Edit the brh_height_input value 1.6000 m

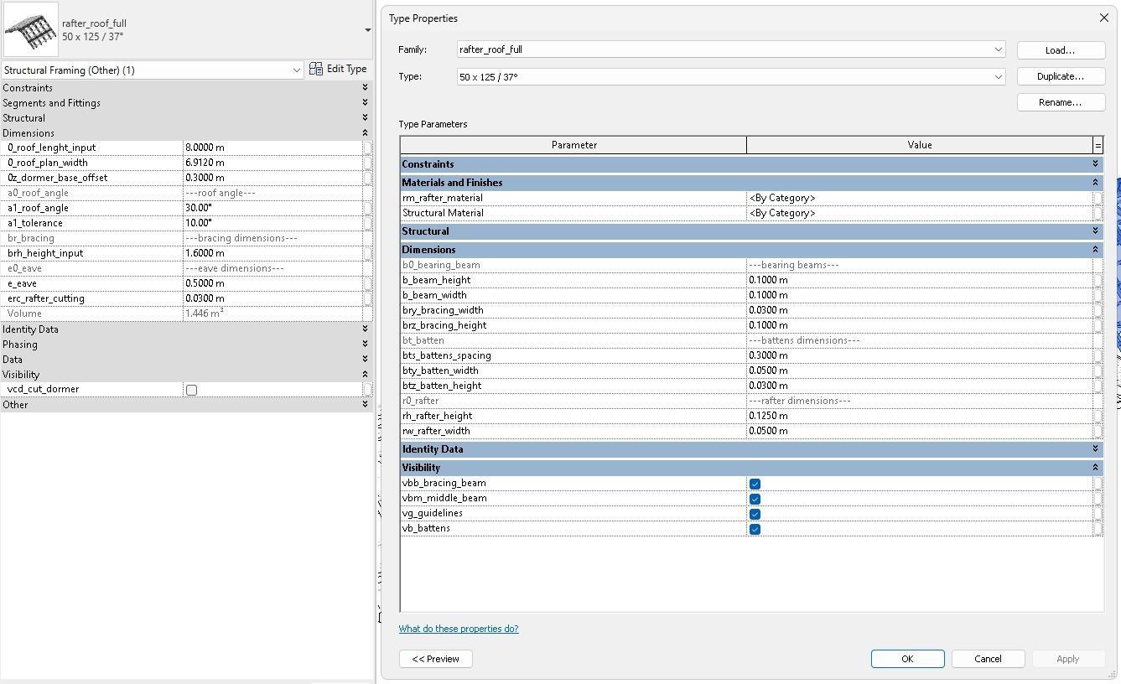click(272, 253)
